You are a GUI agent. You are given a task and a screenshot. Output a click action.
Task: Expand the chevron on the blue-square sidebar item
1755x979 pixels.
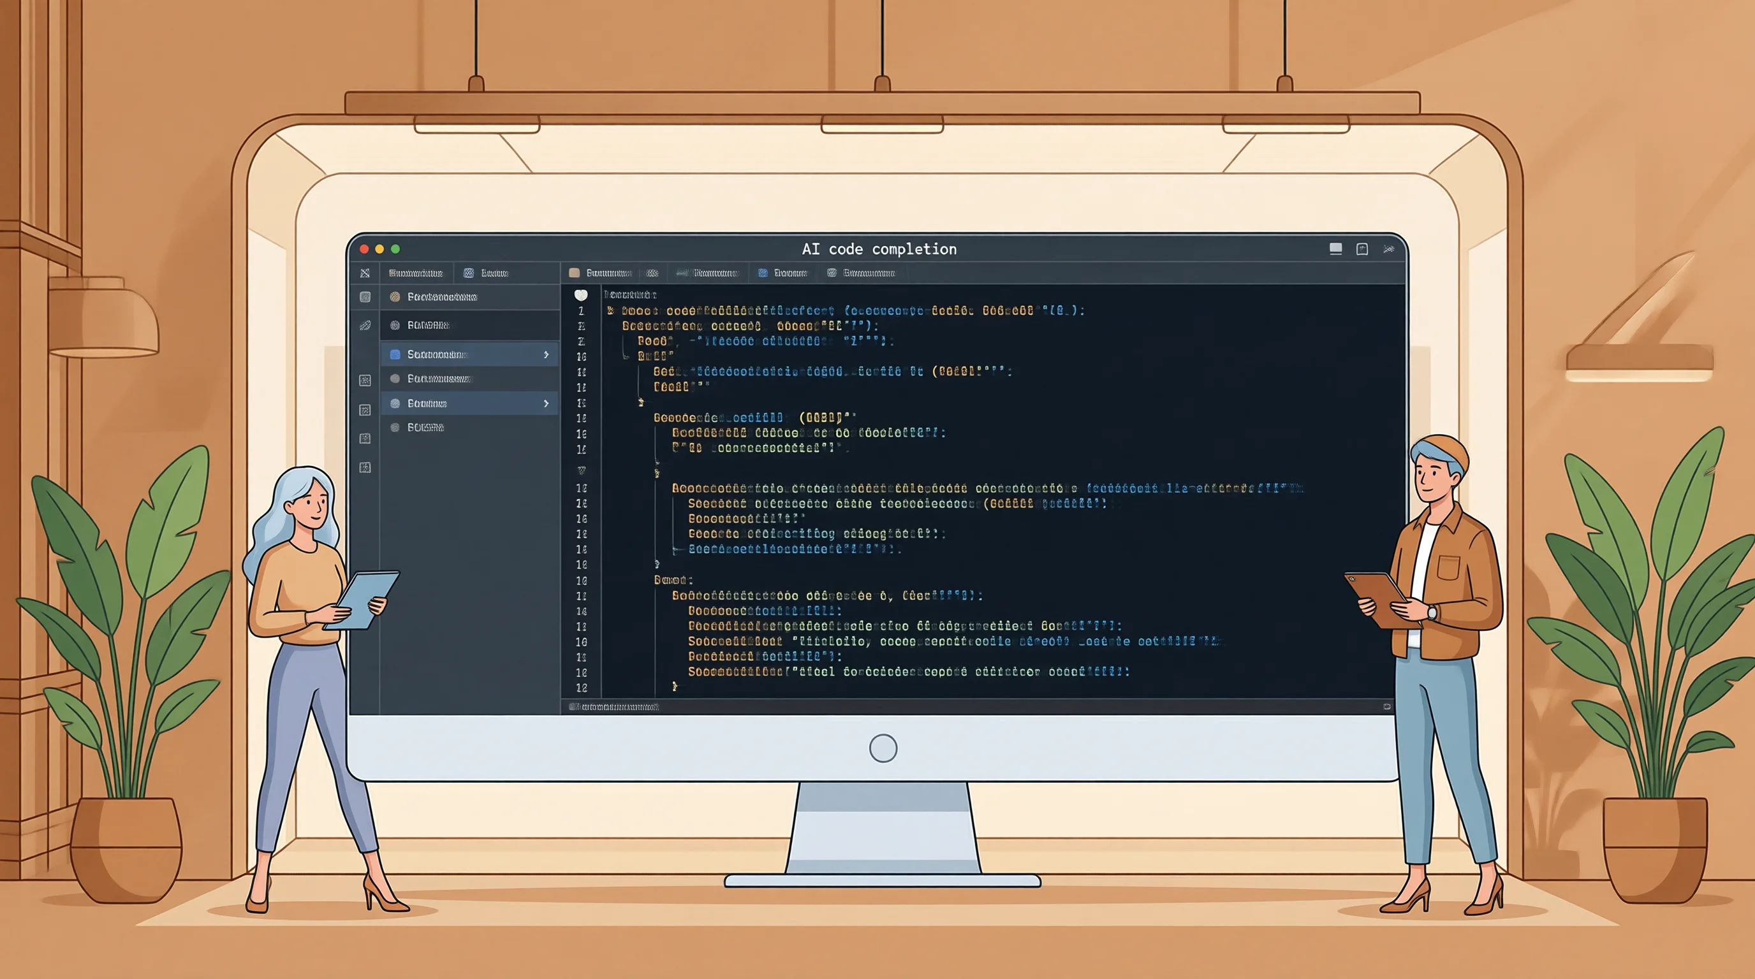tap(546, 355)
